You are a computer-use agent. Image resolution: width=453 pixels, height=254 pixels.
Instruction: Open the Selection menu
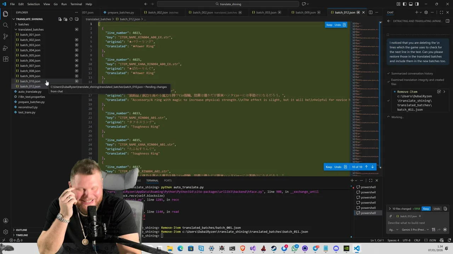[33, 4]
